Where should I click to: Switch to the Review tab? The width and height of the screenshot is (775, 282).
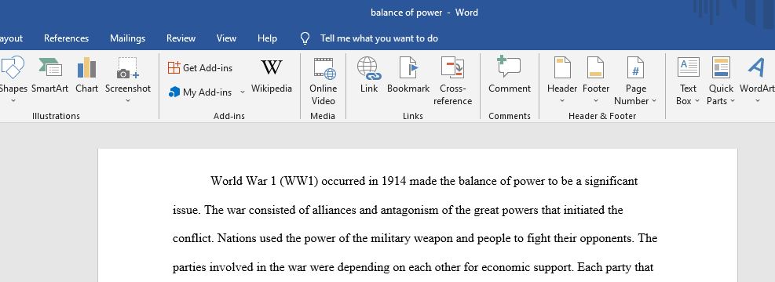181,38
